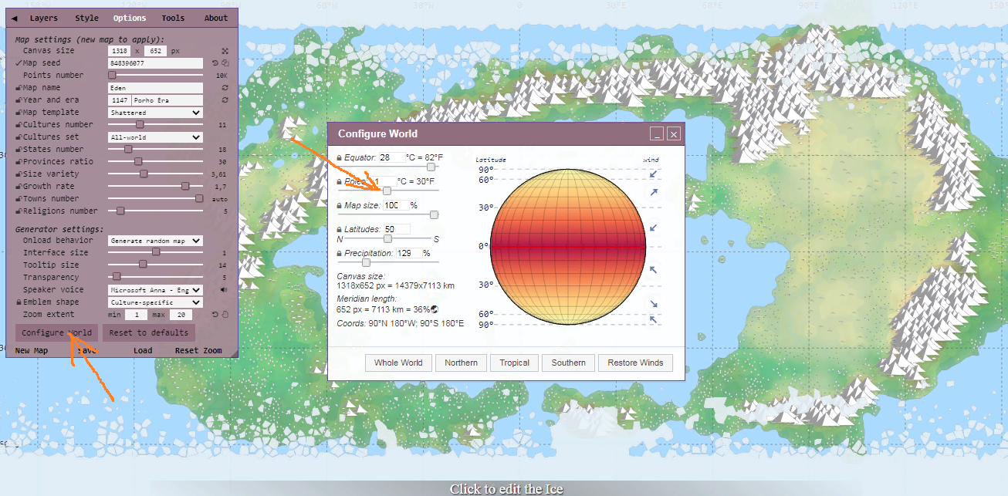Click the fit canvas to screen icon
The image size is (1008, 496).
[225, 51]
